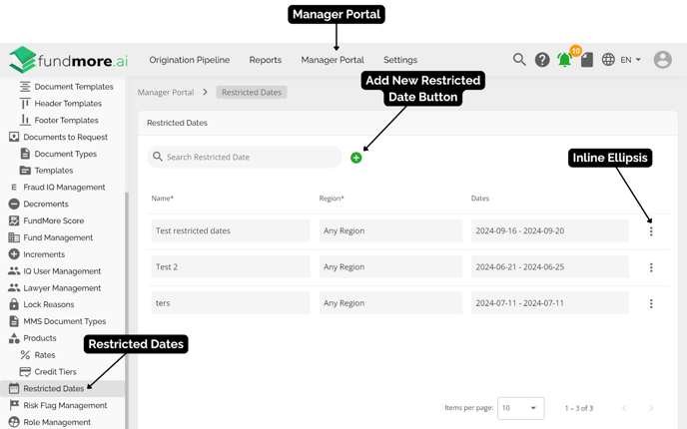Expand the Products sidebar section
687x429 pixels.
(x=40, y=338)
